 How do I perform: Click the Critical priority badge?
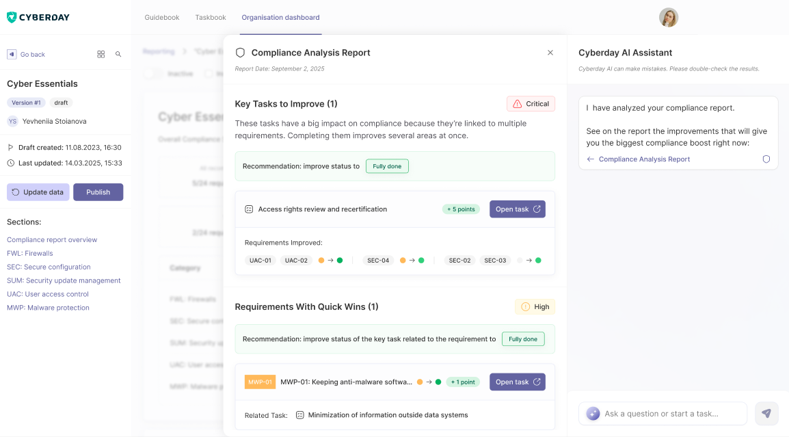click(x=531, y=104)
